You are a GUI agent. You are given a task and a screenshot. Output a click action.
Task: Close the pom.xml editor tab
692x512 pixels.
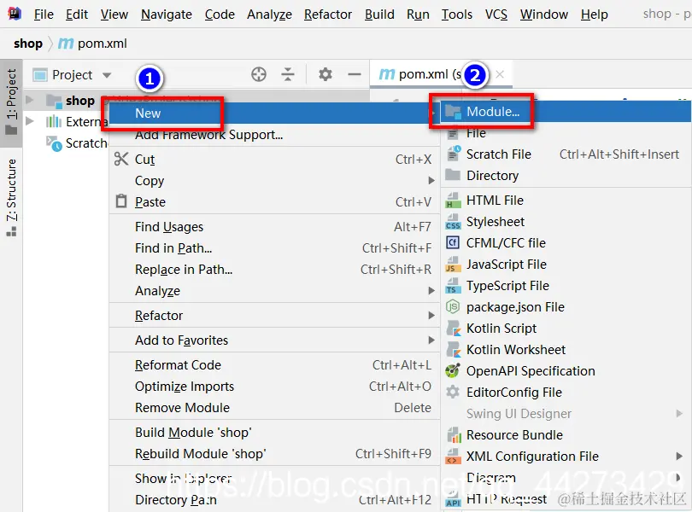[500, 74]
